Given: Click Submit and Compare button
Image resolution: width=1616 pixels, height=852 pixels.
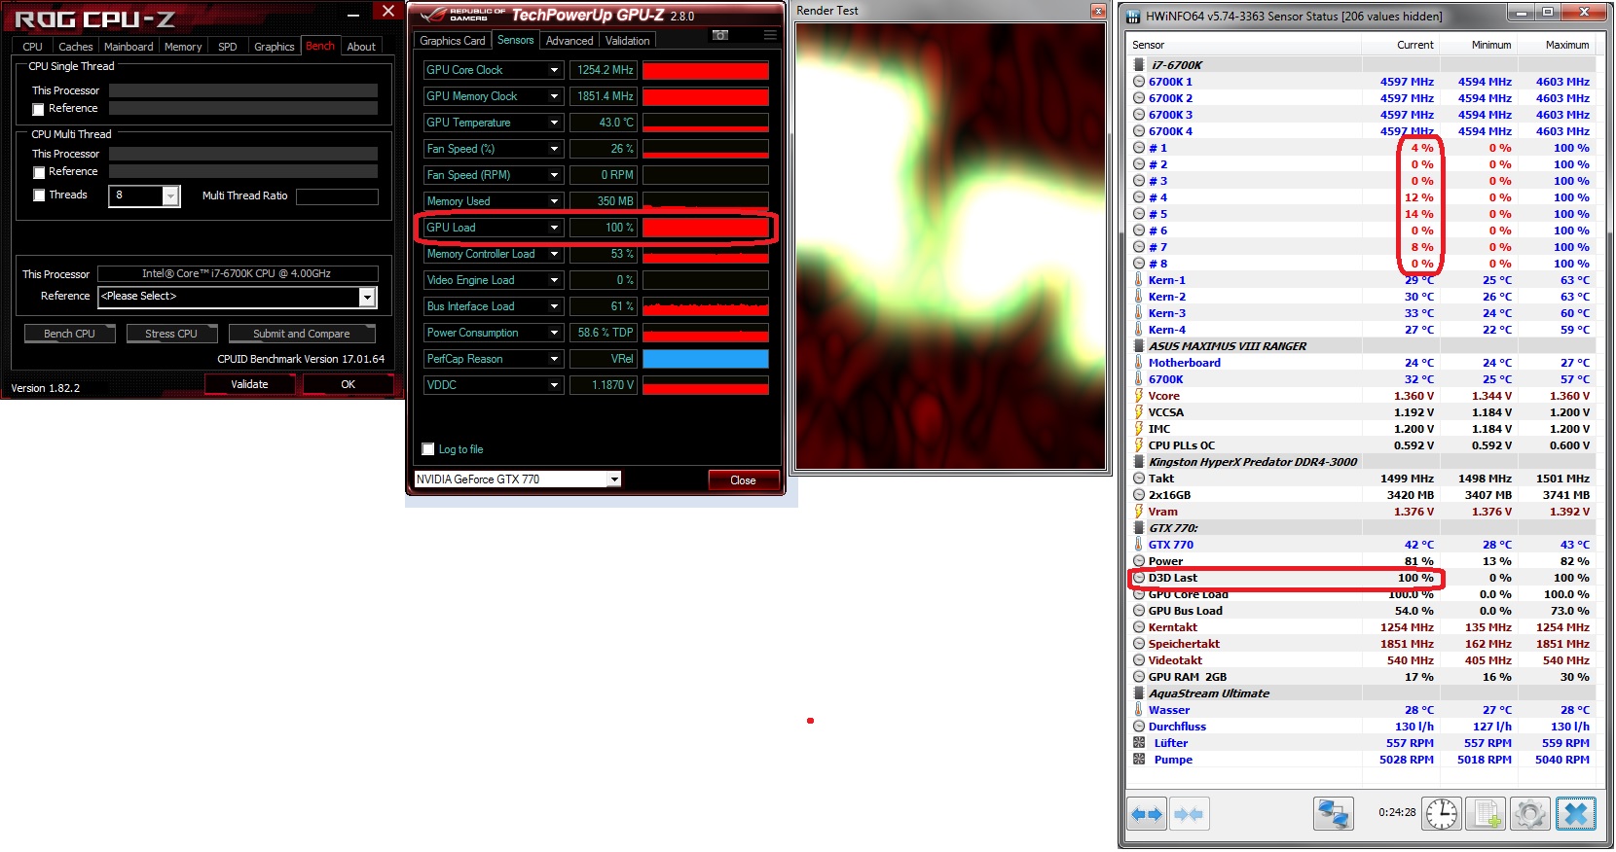Looking at the screenshot, I should point(302,334).
